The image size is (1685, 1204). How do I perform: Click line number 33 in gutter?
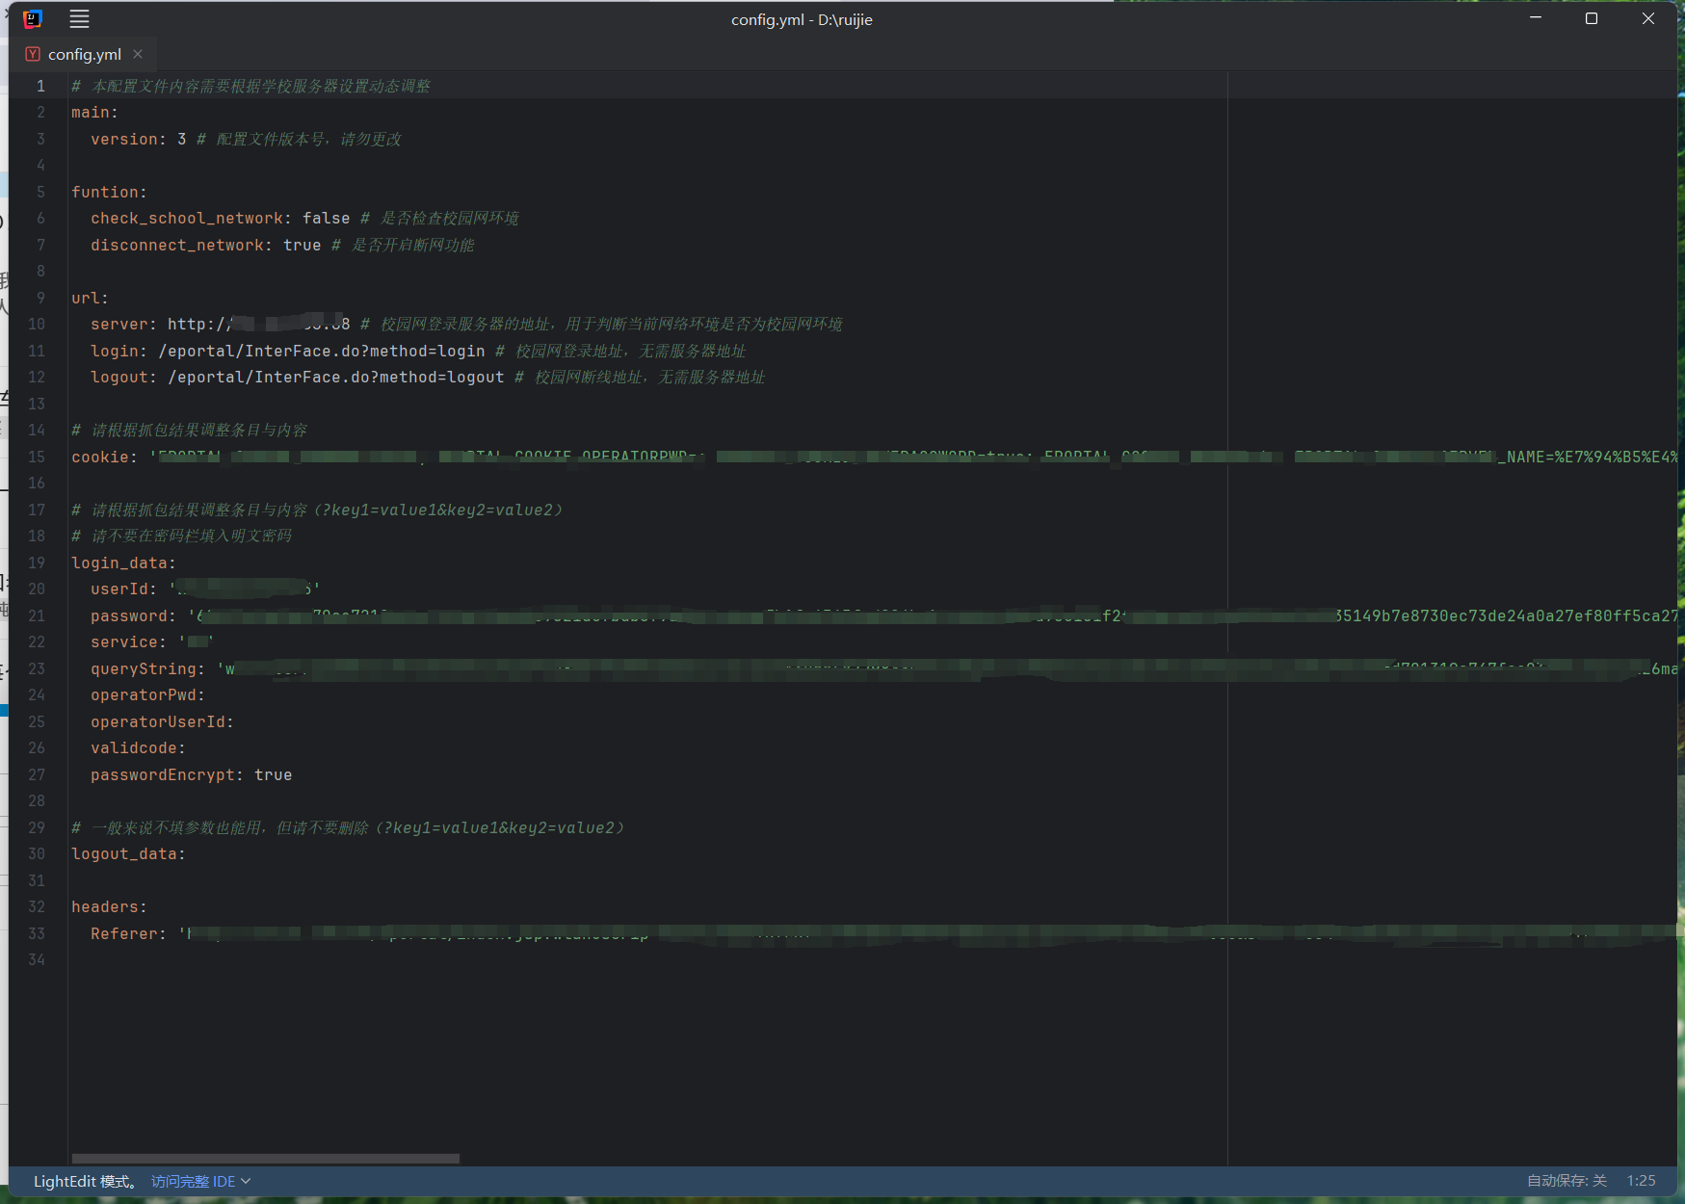(x=37, y=933)
